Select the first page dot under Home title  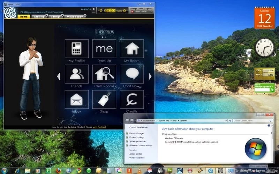tap(103, 37)
